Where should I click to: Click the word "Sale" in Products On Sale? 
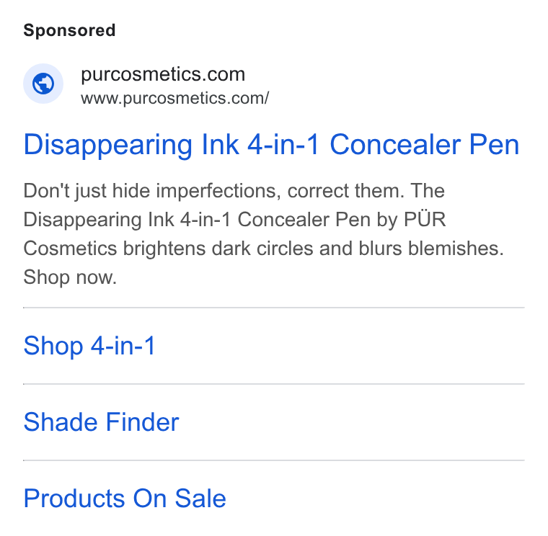[x=200, y=498]
